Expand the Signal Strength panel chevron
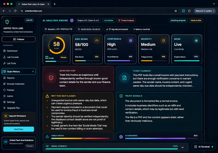Viewport: 218px width, 153px height. pos(183,147)
